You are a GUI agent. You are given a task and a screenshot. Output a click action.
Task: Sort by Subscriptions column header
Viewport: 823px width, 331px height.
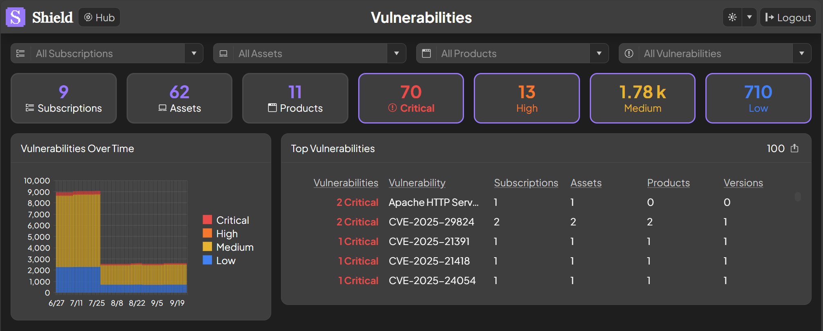point(526,183)
